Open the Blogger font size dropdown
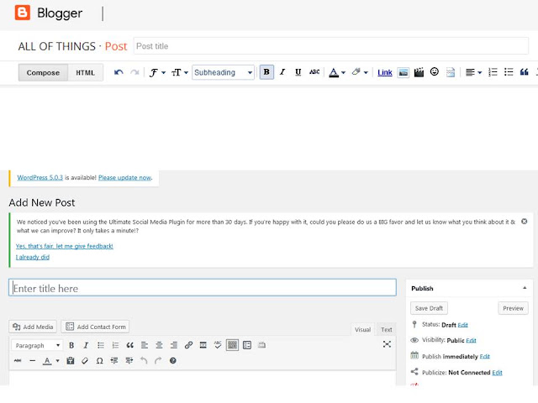This screenshot has width=538, height=403. (x=180, y=72)
